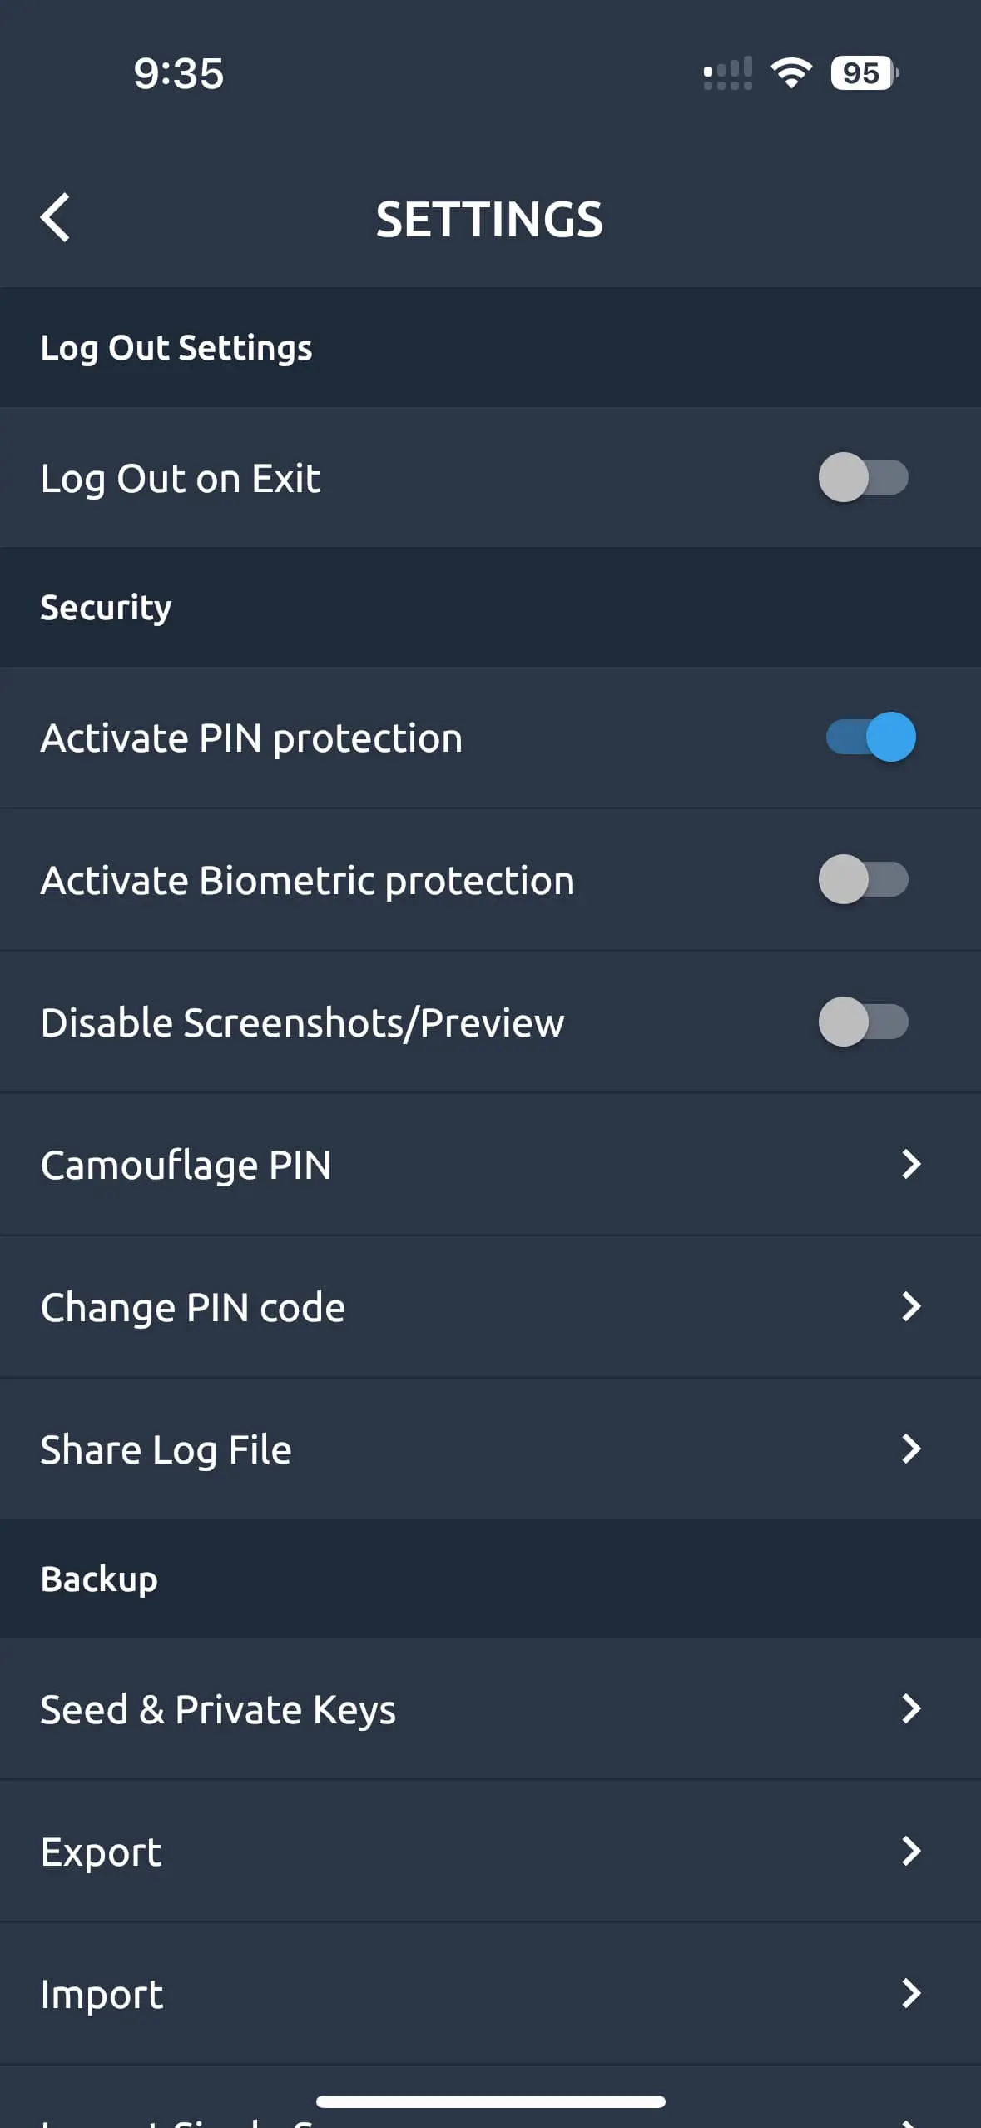This screenshot has height=2128, width=981.
Task: Expand Seed & Private Keys section
Action: [x=491, y=1709]
